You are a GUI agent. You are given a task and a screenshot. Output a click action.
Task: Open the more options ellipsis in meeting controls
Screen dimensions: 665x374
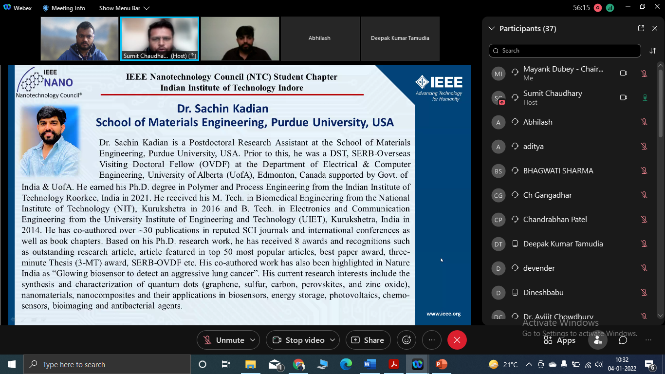[432, 340]
